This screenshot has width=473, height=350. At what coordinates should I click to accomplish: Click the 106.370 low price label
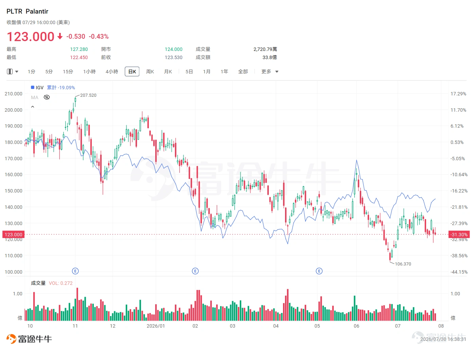(x=403, y=264)
